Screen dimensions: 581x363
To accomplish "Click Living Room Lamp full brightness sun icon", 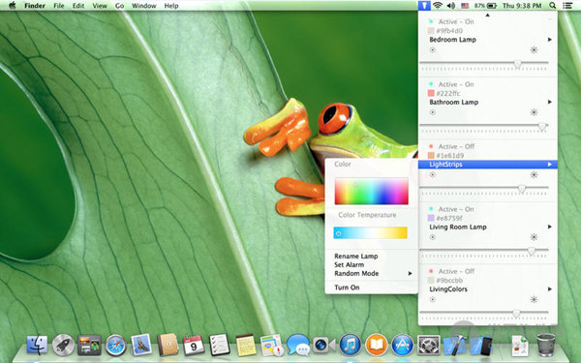I will pyautogui.click(x=534, y=237).
